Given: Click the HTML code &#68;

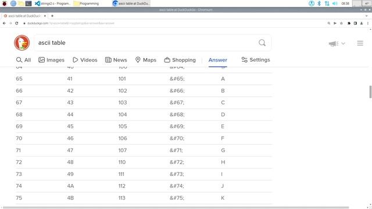Looking at the screenshot, I should (x=177, y=114).
